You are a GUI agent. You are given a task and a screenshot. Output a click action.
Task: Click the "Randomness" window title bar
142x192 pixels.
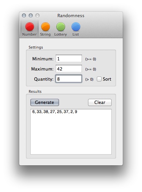point(71,16)
